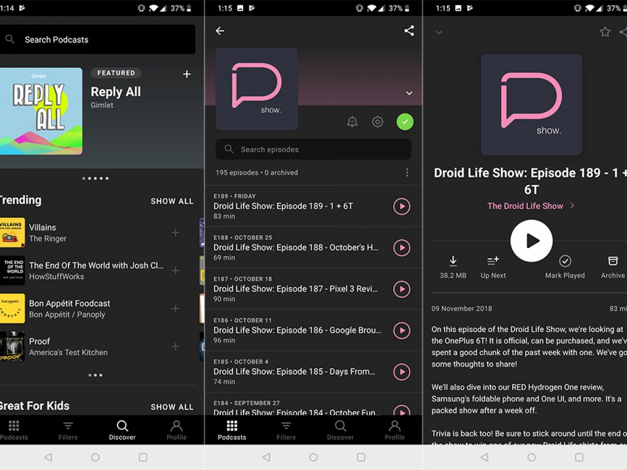The image size is (627, 470).
Task: Enable notifications with the bell icon
Action: [x=353, y=122]
